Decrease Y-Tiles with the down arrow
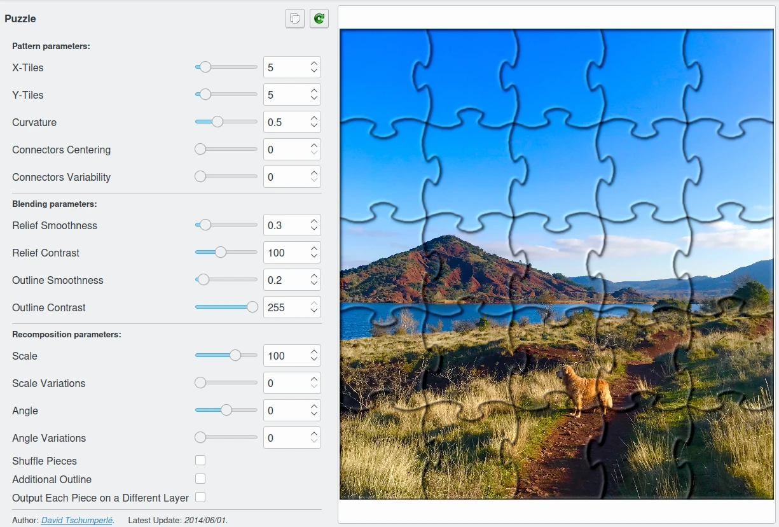779x527 pixels. point(314,99)
